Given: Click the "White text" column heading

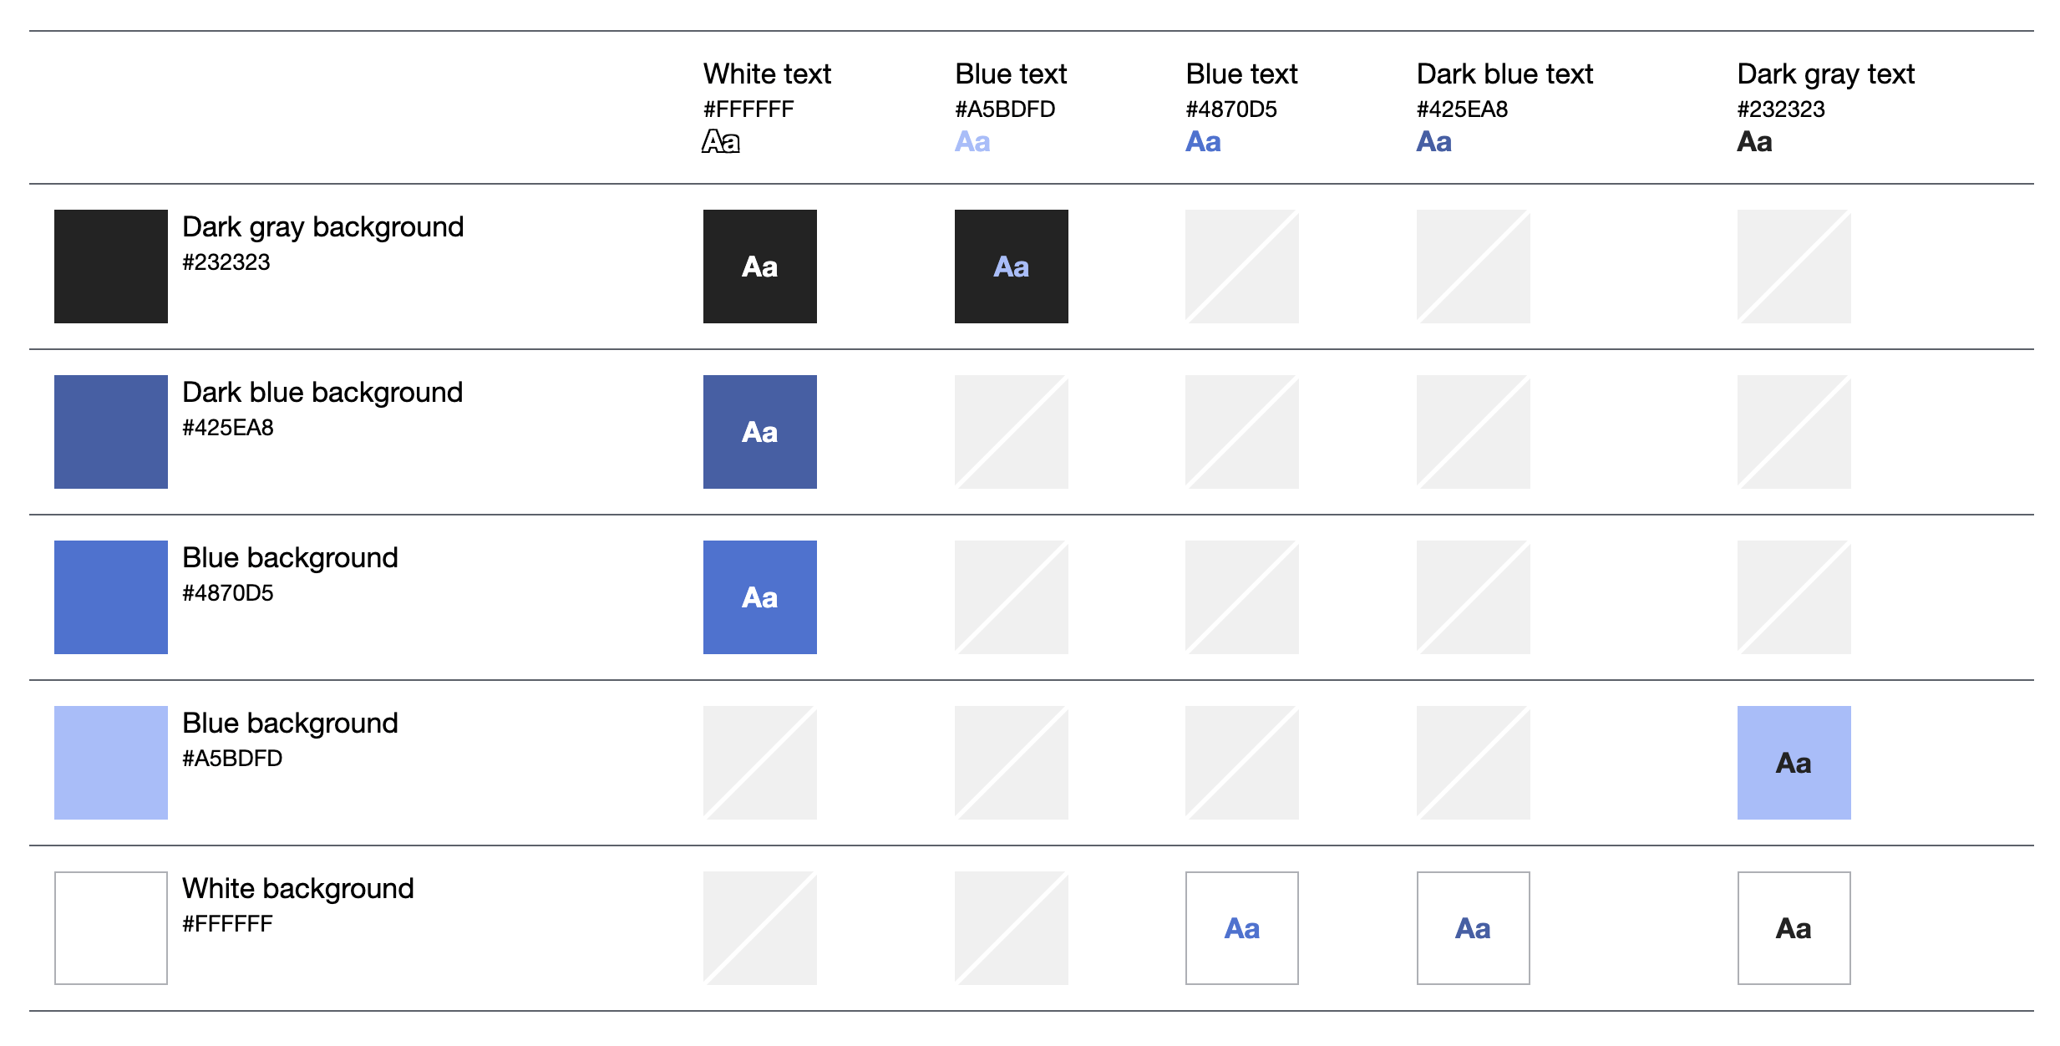Looking at the screenshot, I should (767, 74).
